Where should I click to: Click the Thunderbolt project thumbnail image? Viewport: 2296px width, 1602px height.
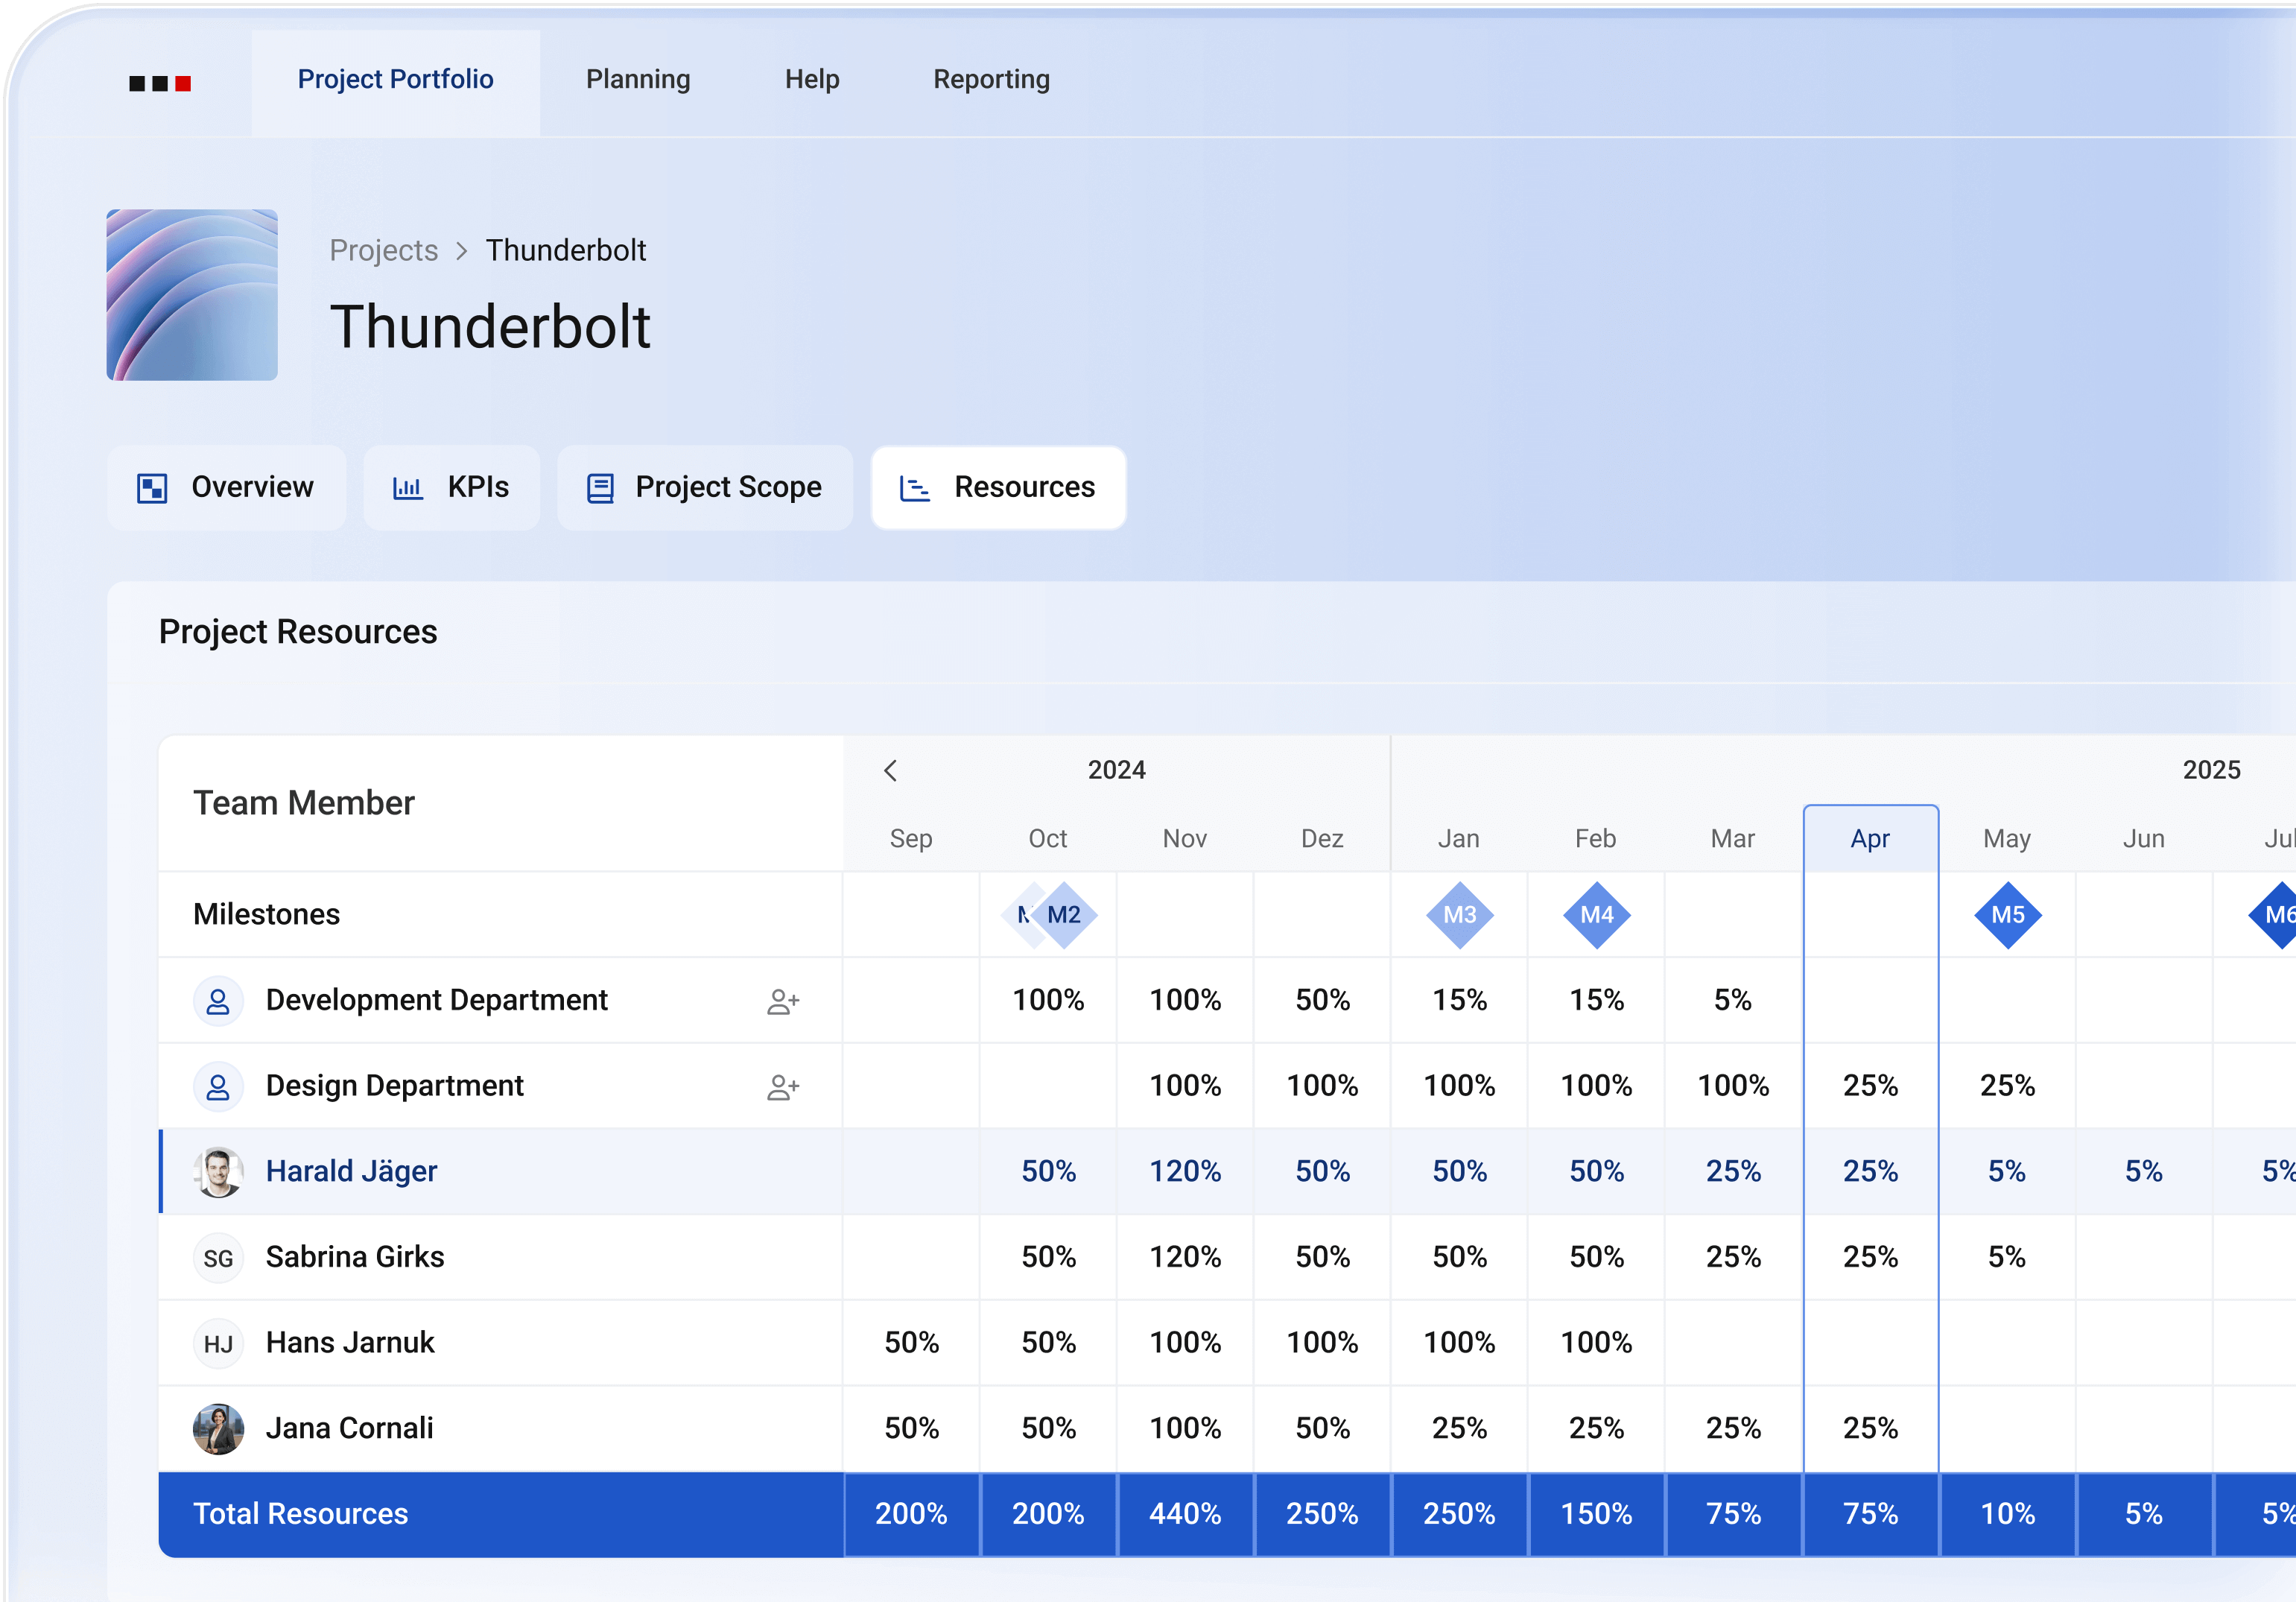click(x=192, y=294)
